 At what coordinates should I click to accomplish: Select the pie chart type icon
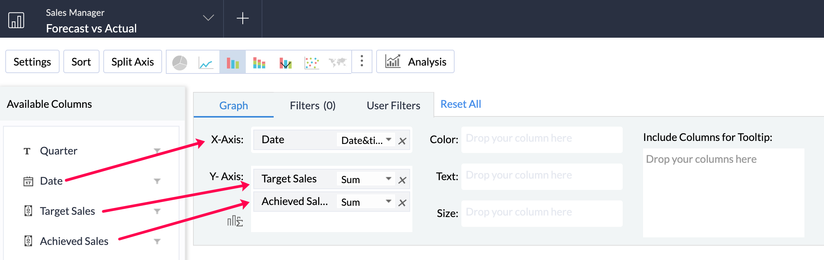point(180,62)
